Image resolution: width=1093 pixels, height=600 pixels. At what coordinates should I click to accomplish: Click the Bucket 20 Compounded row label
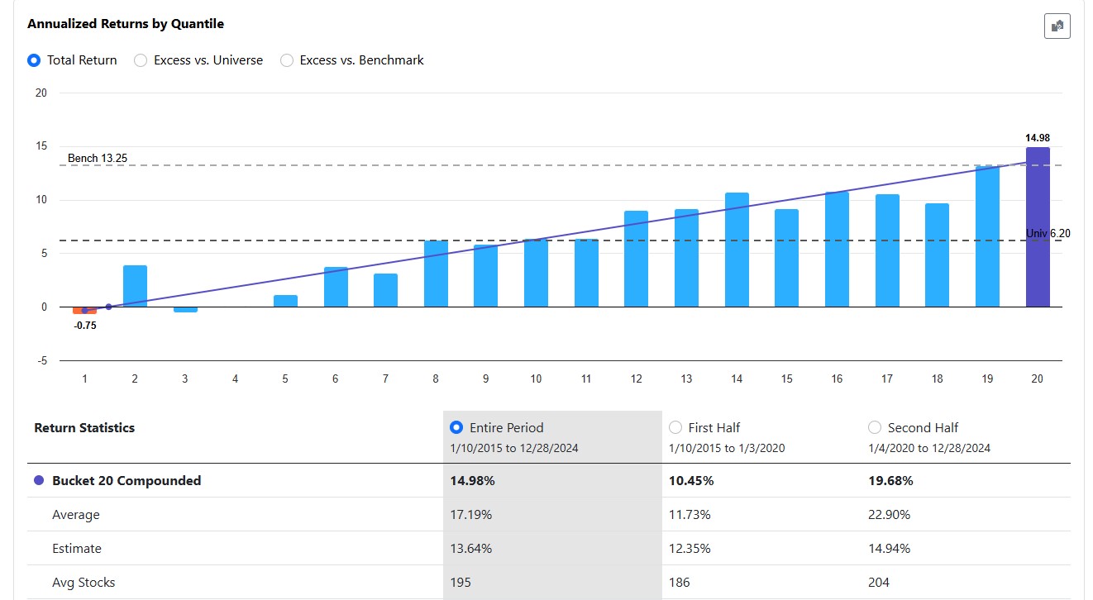126,481
